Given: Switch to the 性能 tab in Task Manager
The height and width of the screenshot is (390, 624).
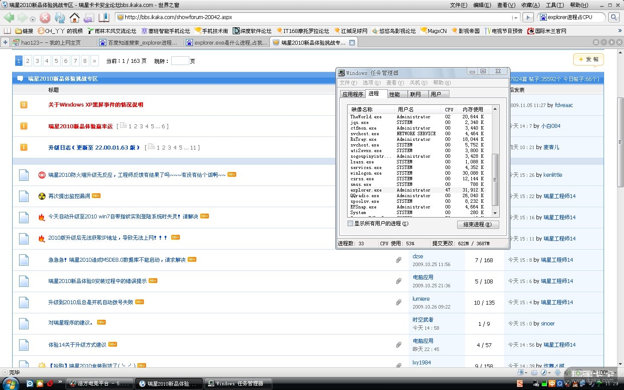Looking at the screenshot, I should (394, 94).
